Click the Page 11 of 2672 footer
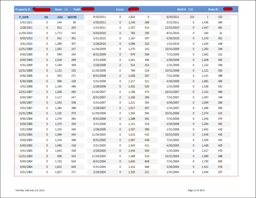Screen dimensions: 256x198 196,190
